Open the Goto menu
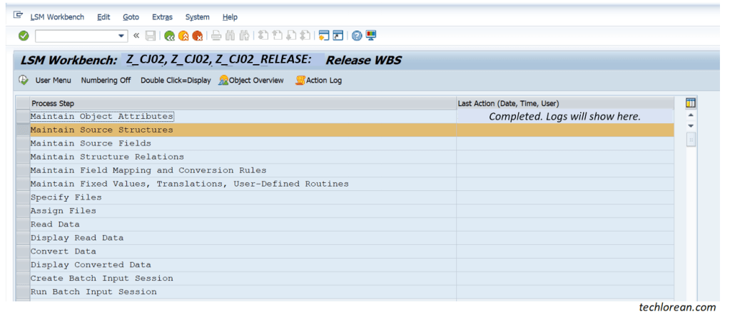 point(131,17)
